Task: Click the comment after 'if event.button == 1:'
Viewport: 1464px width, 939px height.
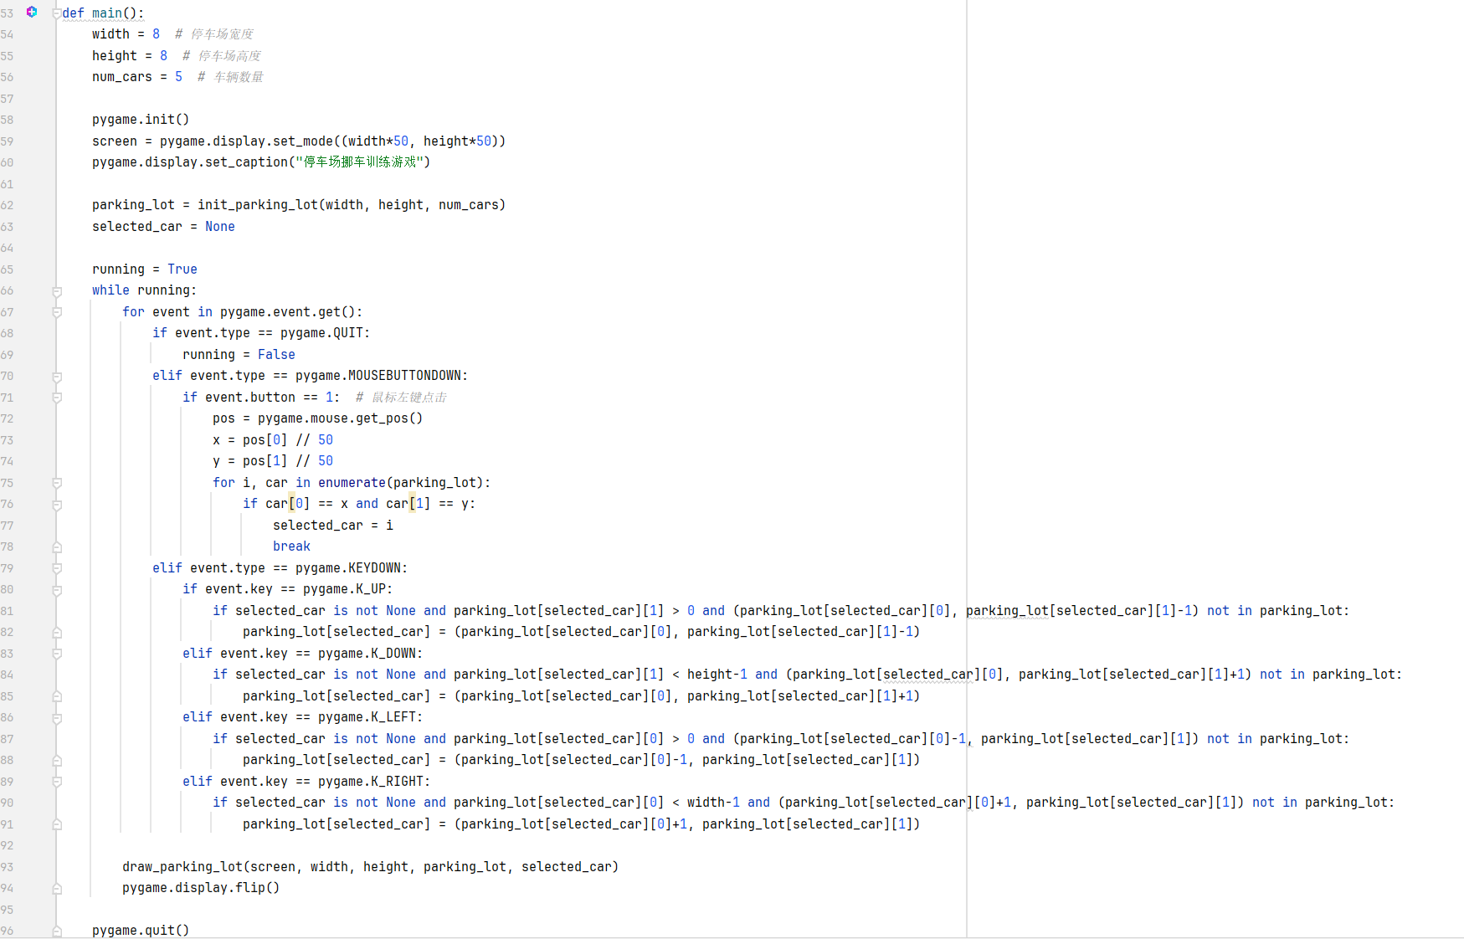Action: [x=401, y=398]
